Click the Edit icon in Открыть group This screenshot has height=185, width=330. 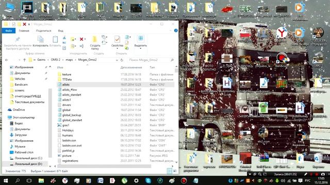(127, 43)
